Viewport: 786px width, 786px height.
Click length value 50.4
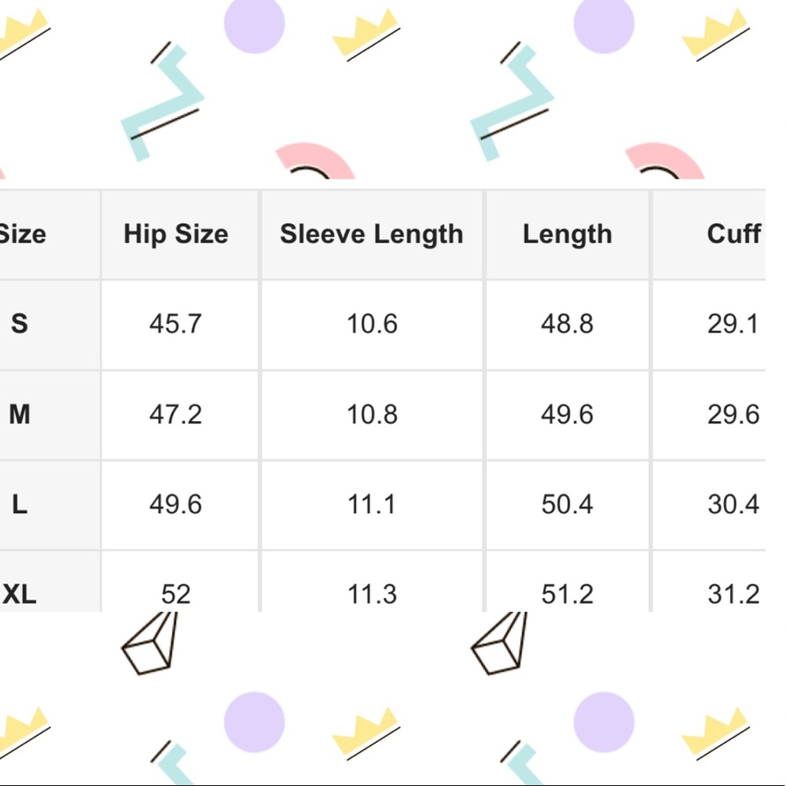coord(567,505)
